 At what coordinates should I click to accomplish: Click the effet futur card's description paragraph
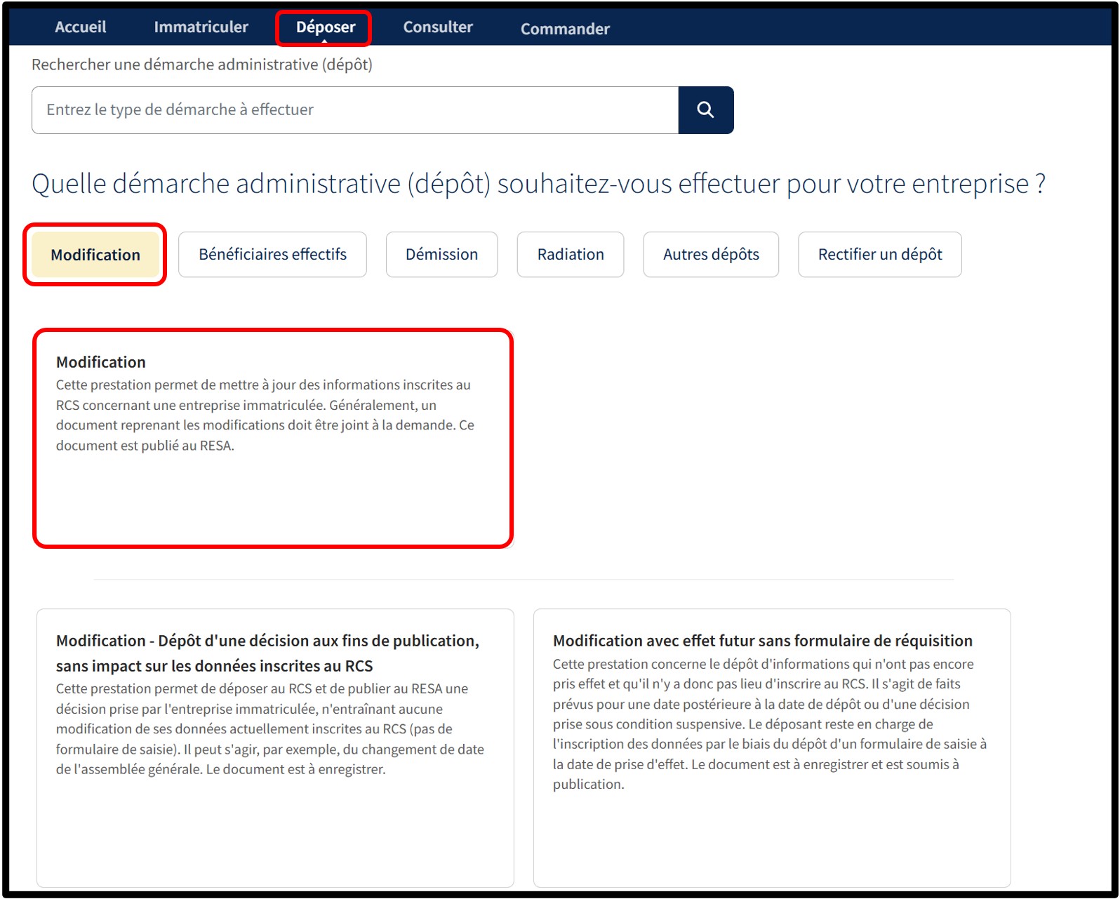pos(769,724)
